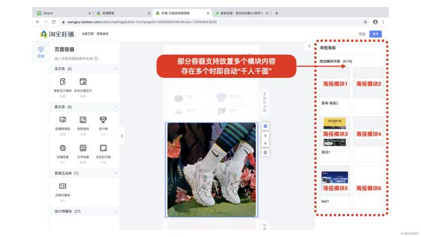Viewport: 421px width, 237px height.
Task: Choose the 多热区切图 container icon
Action: click(103, 148)
